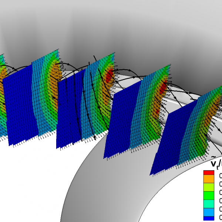Select the dark blue area of second-from-right plane
The width and height of the screenshot is (222, 222).
coord(121,122)
